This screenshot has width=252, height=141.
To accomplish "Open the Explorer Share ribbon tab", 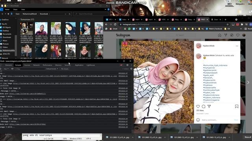I will [15, 9].
